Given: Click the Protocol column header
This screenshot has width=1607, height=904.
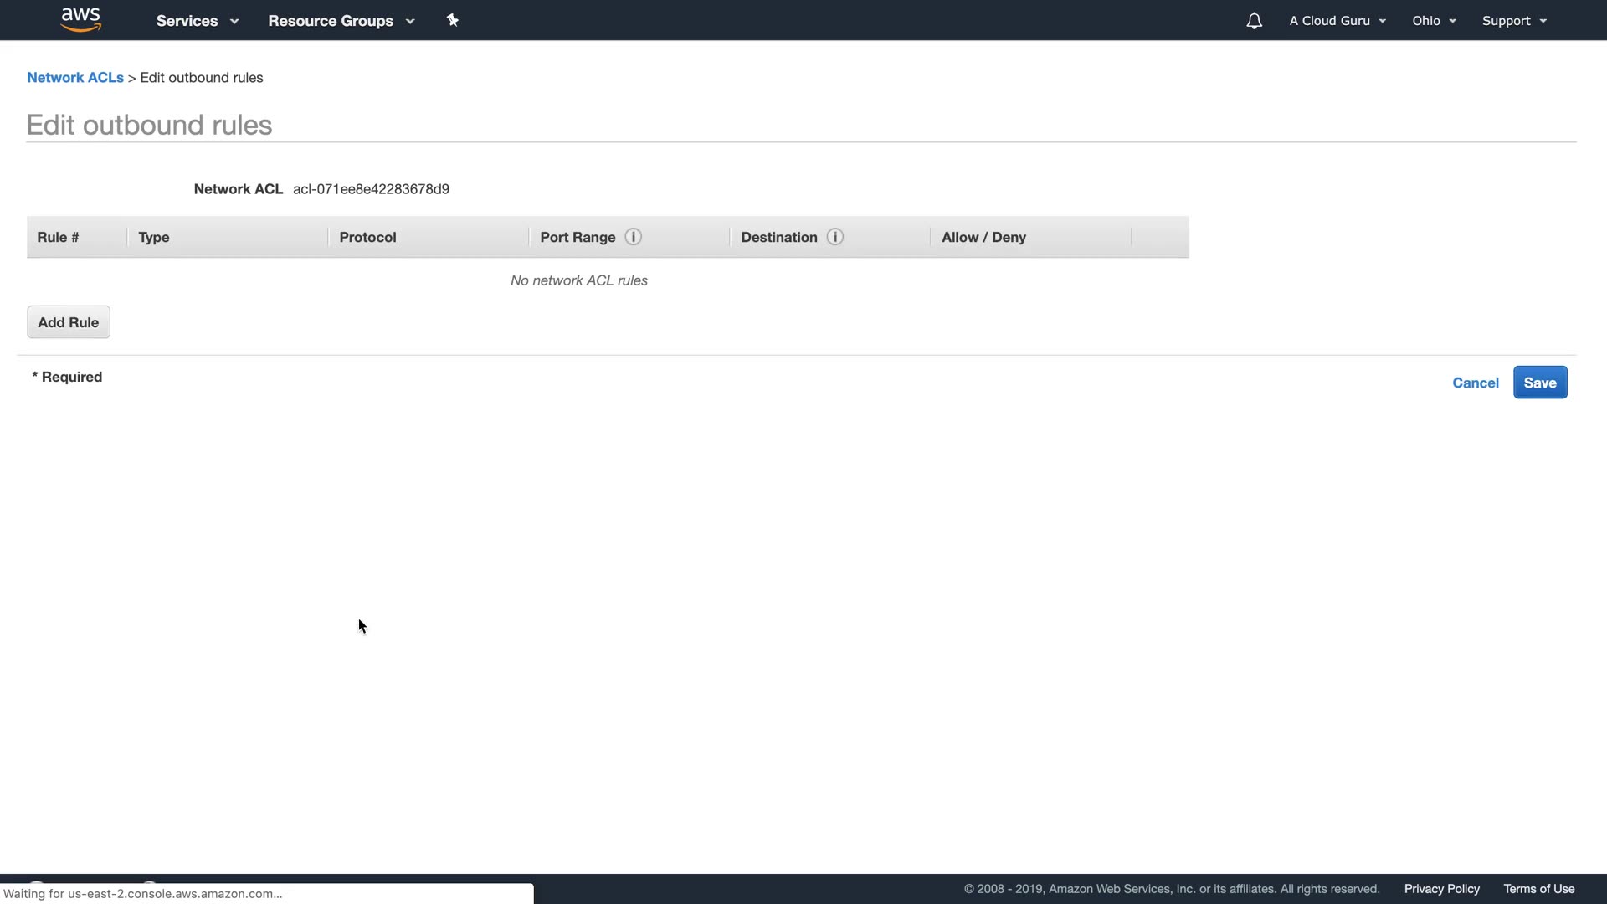Looking at the screenshot, I should [367, 237].
